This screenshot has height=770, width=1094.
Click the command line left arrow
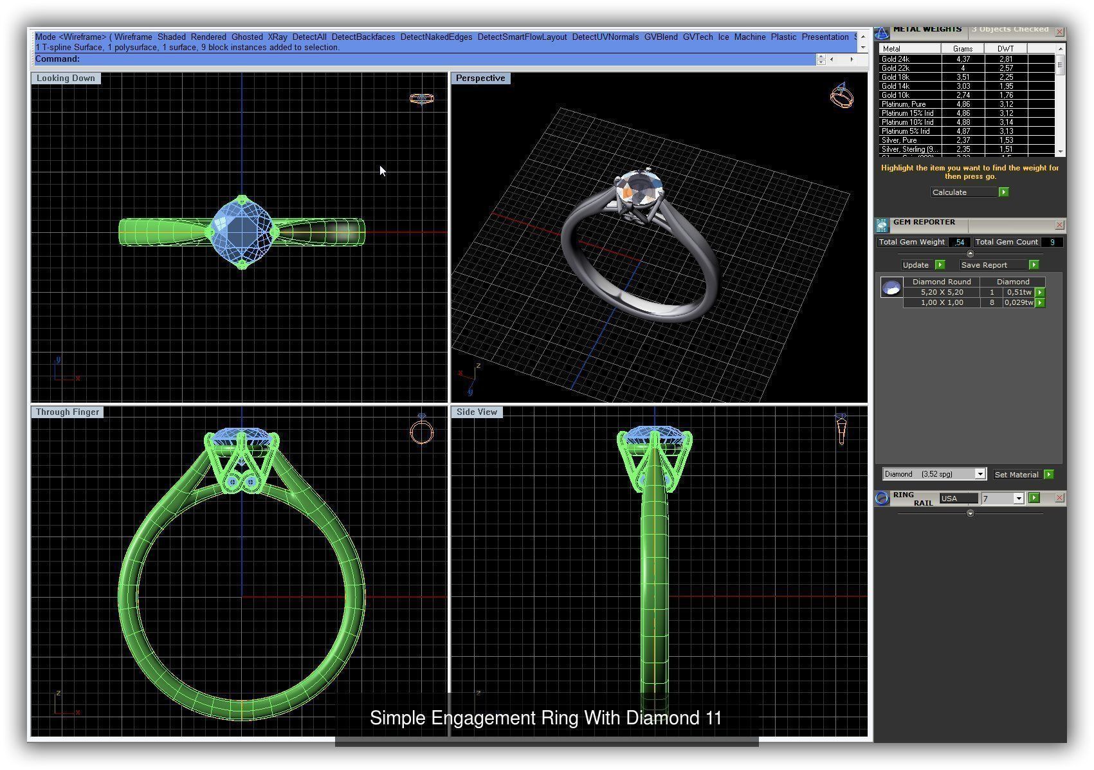click(832, 59)
